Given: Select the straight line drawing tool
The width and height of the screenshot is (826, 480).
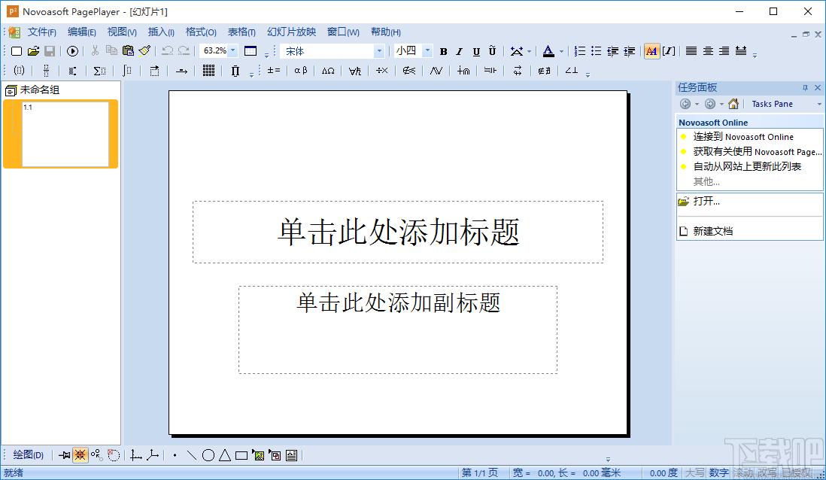Looking at the screenshot, I should pyautogui.click(x=192, y=455).
